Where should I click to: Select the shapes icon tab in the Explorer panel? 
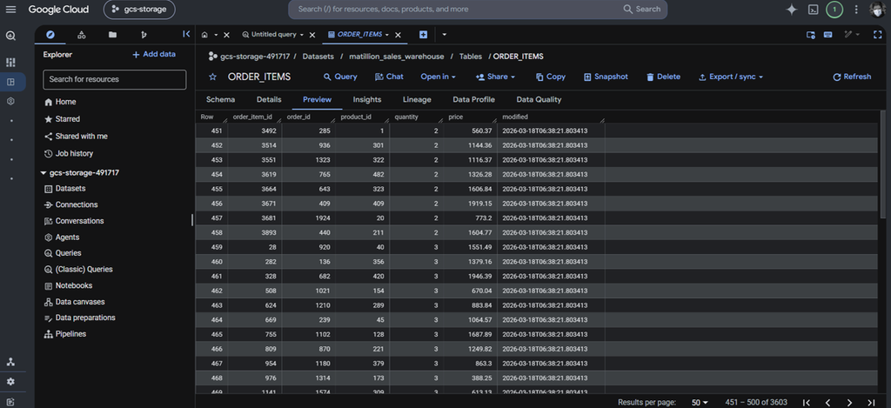(x=81, y=35)
